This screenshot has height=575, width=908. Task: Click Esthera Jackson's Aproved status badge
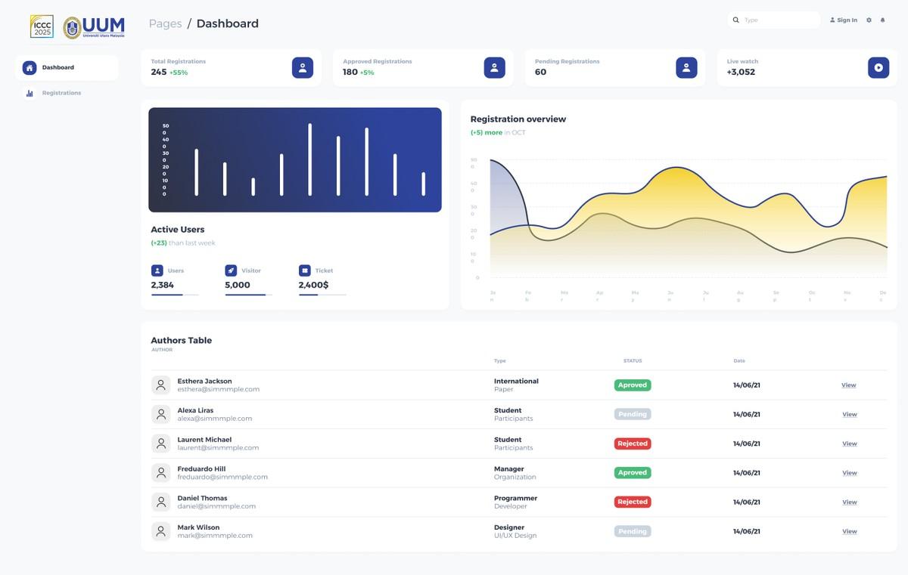click(x=633, y=385)
